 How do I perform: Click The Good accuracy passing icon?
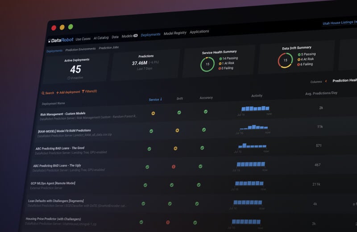click(x=202, y=148)
